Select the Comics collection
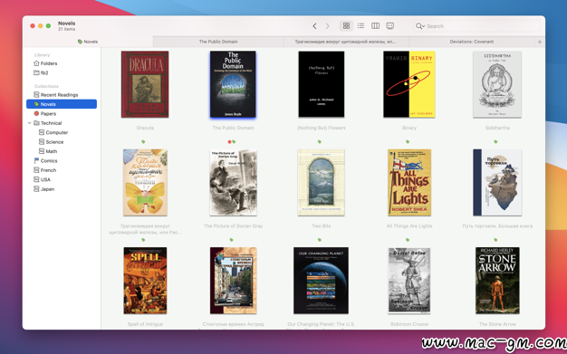The width and height of the screenshot is (567, 354). coord(45,160)
